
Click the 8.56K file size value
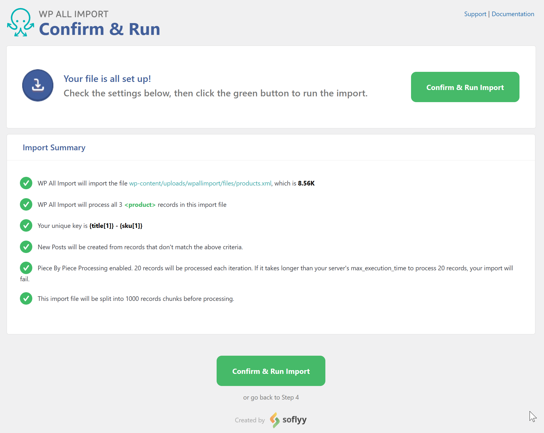coord(306,183)
